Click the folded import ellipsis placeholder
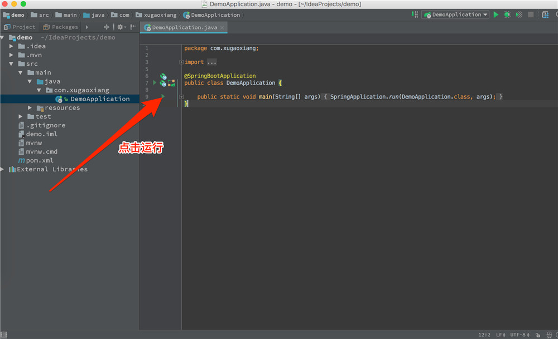Viewport: 558px width, 339px height. click(211, 62)
